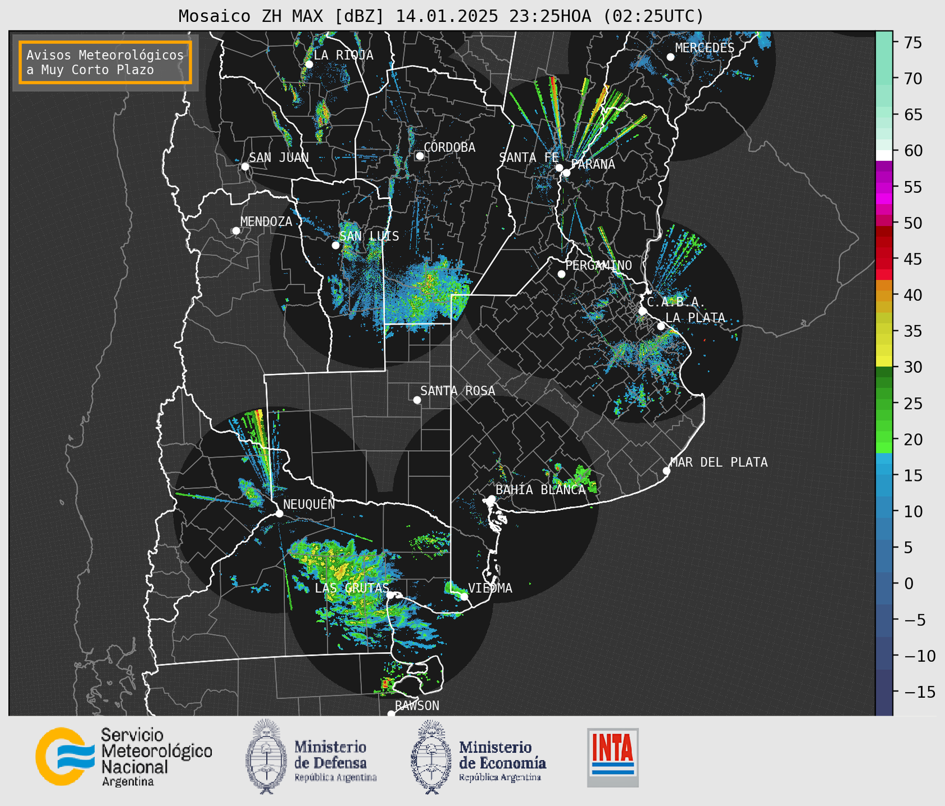Click the MENDOZA city marker dot
This screenshot has height=806, width=945.
(236, 231)
